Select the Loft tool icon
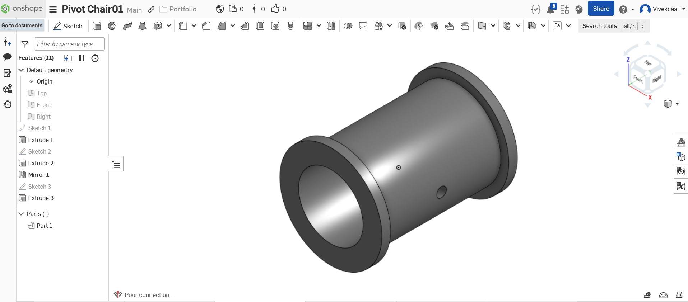The width and height of the screenshot is (688, 302). 143,26
